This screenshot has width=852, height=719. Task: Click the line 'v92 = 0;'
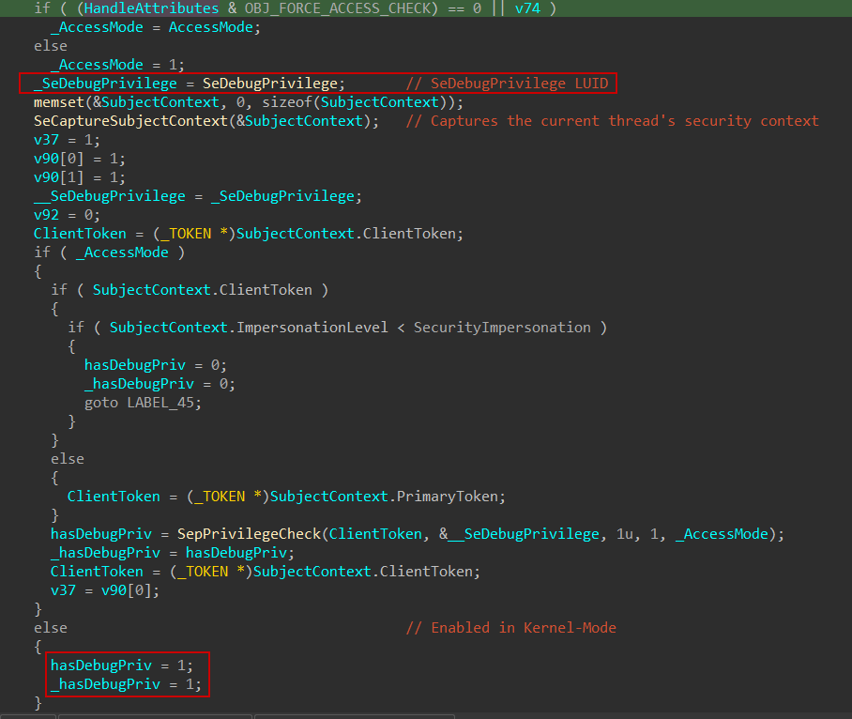67,215
